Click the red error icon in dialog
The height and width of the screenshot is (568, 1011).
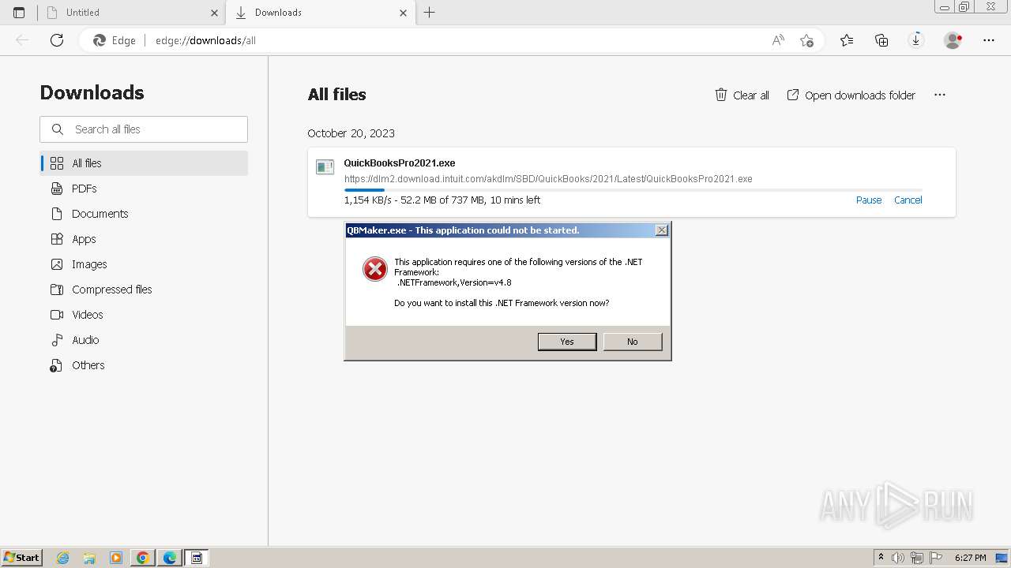pyautogui.click(x=375, y=269)
